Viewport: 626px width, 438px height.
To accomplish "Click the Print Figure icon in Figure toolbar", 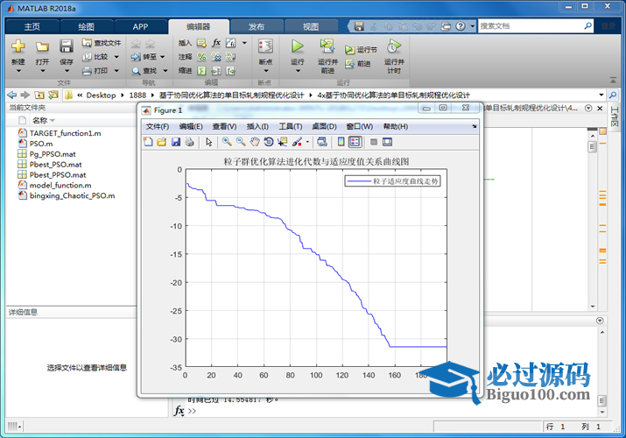I will tap(190, 141).
